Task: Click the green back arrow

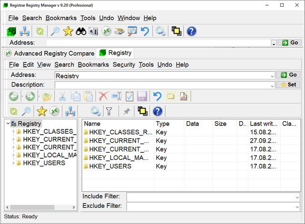Action: click(x=14, y=97)
